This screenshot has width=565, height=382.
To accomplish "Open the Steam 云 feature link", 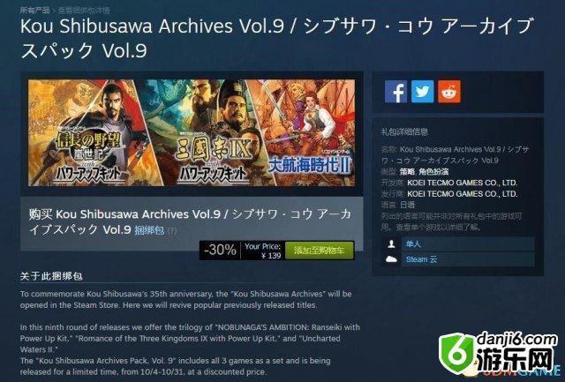I will [421, 259].
